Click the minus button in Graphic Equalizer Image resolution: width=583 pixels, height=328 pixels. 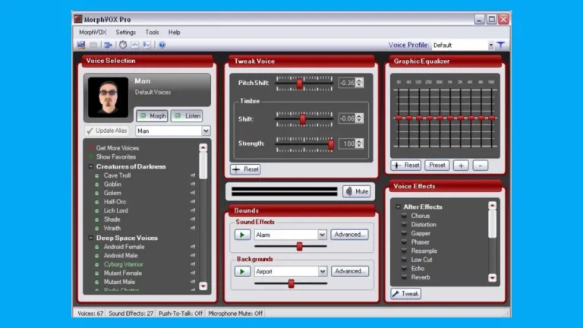(x=480, y=165)
